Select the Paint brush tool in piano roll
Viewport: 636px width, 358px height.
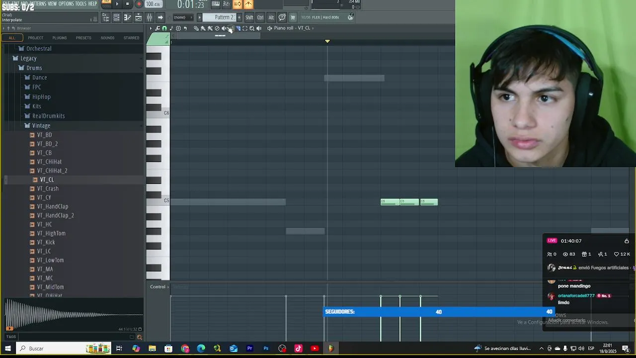[203, 28]
